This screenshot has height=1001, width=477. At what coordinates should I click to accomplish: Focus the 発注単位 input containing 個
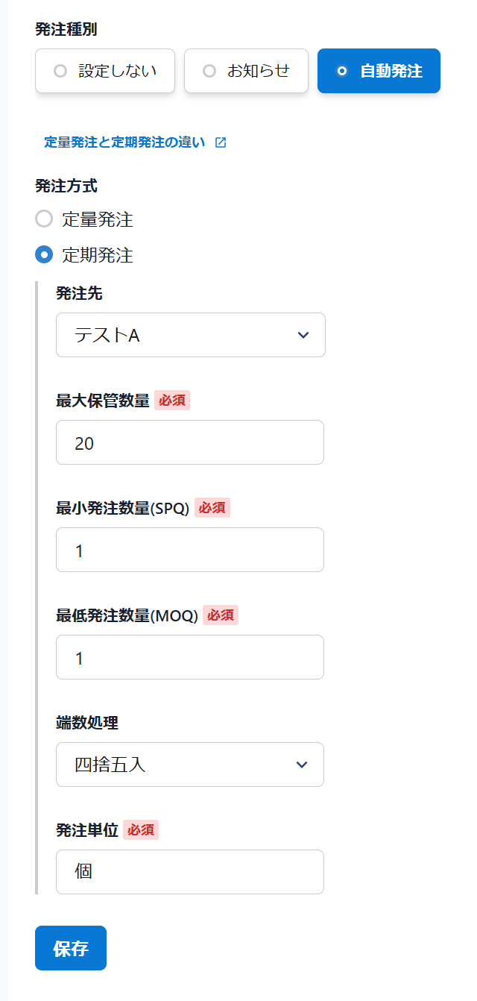tap(189, 872)
